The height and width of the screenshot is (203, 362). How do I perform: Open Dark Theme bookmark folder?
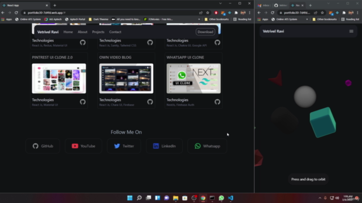(98, 19)
